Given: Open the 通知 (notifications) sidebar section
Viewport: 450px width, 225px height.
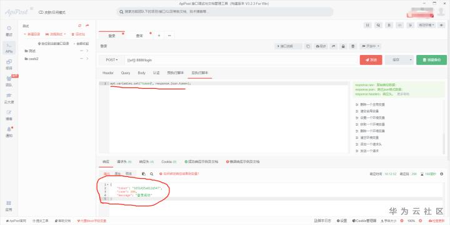Looking at the screenshot, I should pyautogui.click(x=9, y=132).
